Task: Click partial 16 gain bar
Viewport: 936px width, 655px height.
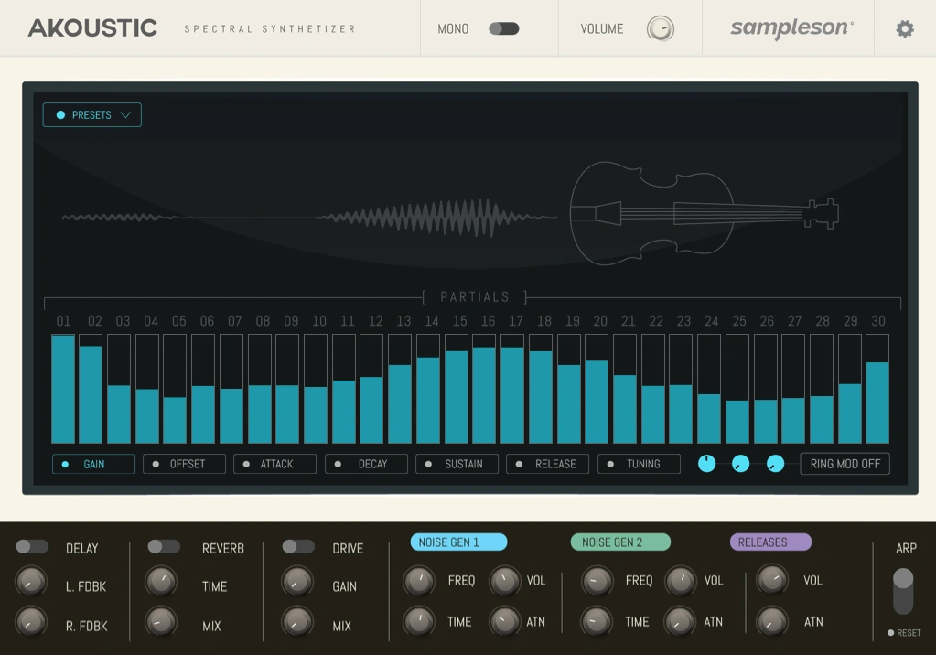Action: tap(484, 389)
